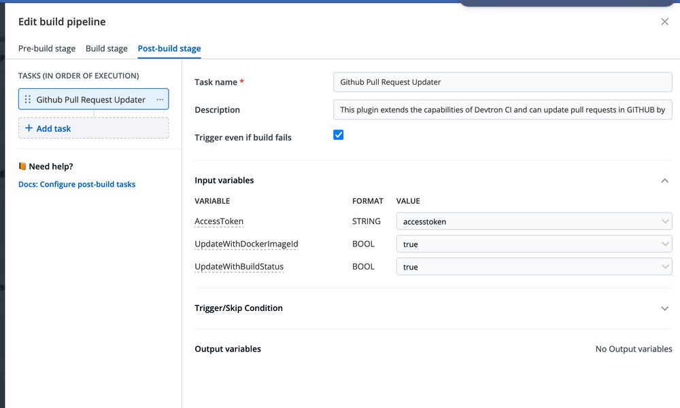Expand the Trigger/Skip Condition section

point(664,308)
